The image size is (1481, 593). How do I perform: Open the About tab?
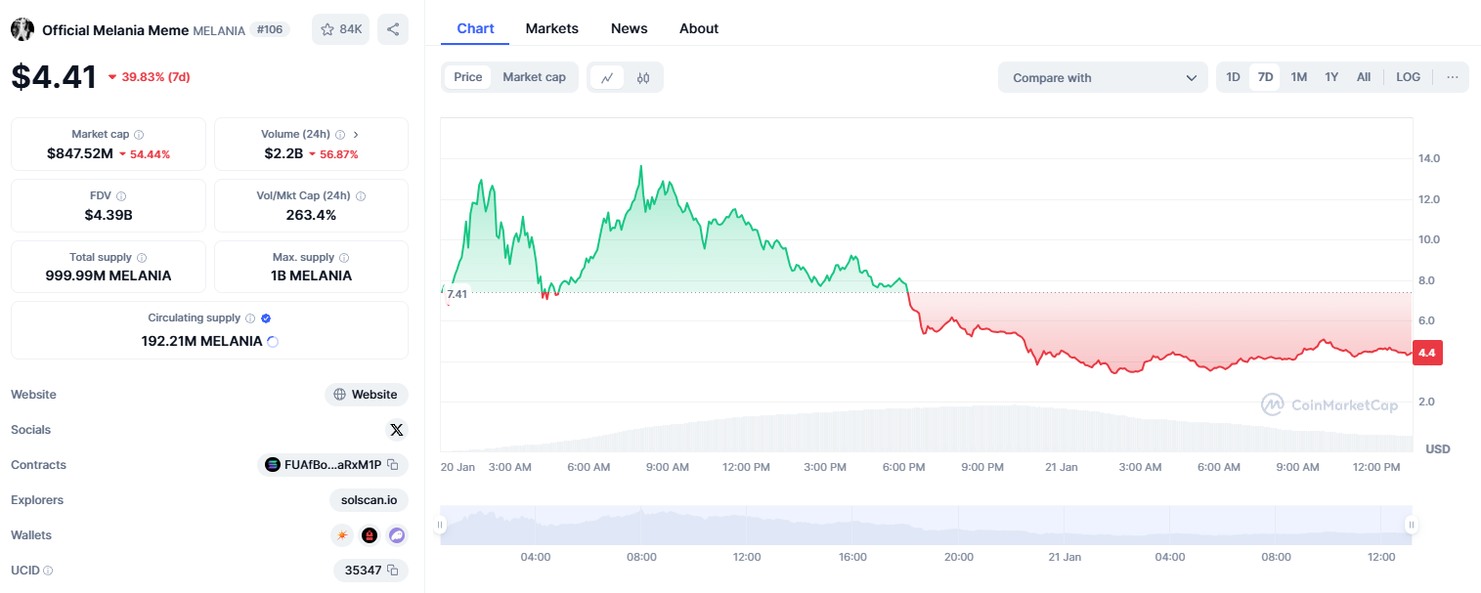click(699, 28)
